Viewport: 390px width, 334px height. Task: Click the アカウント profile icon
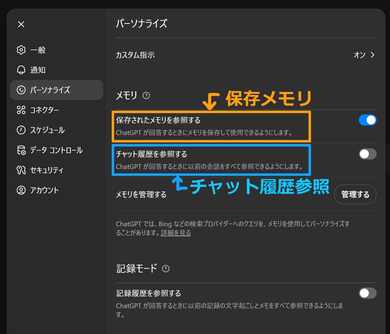21,190
